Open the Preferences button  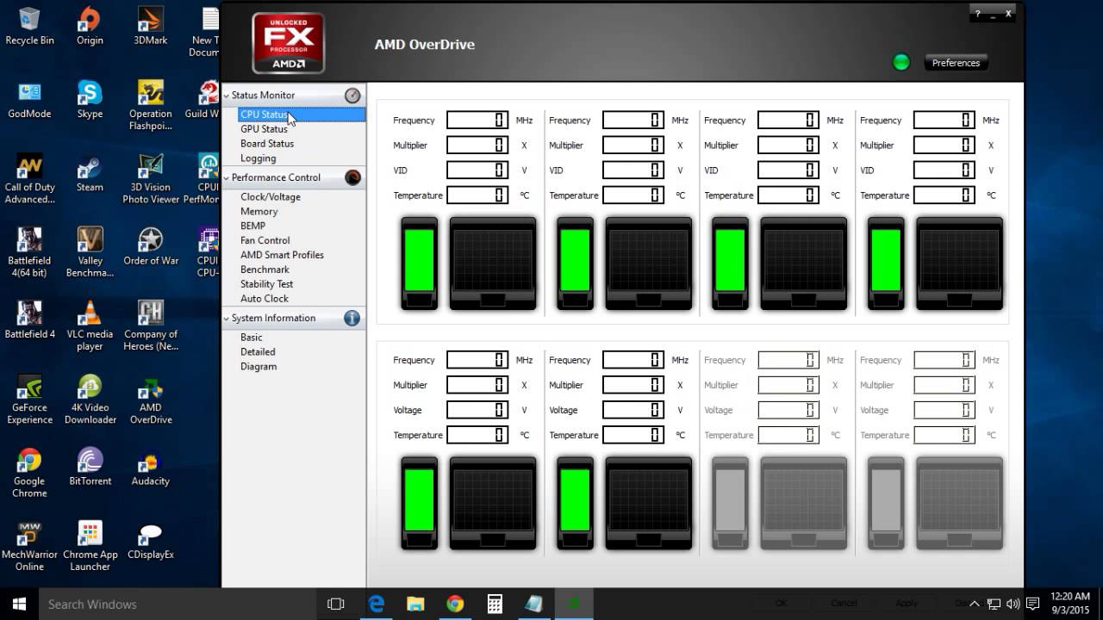coord(956,63)
